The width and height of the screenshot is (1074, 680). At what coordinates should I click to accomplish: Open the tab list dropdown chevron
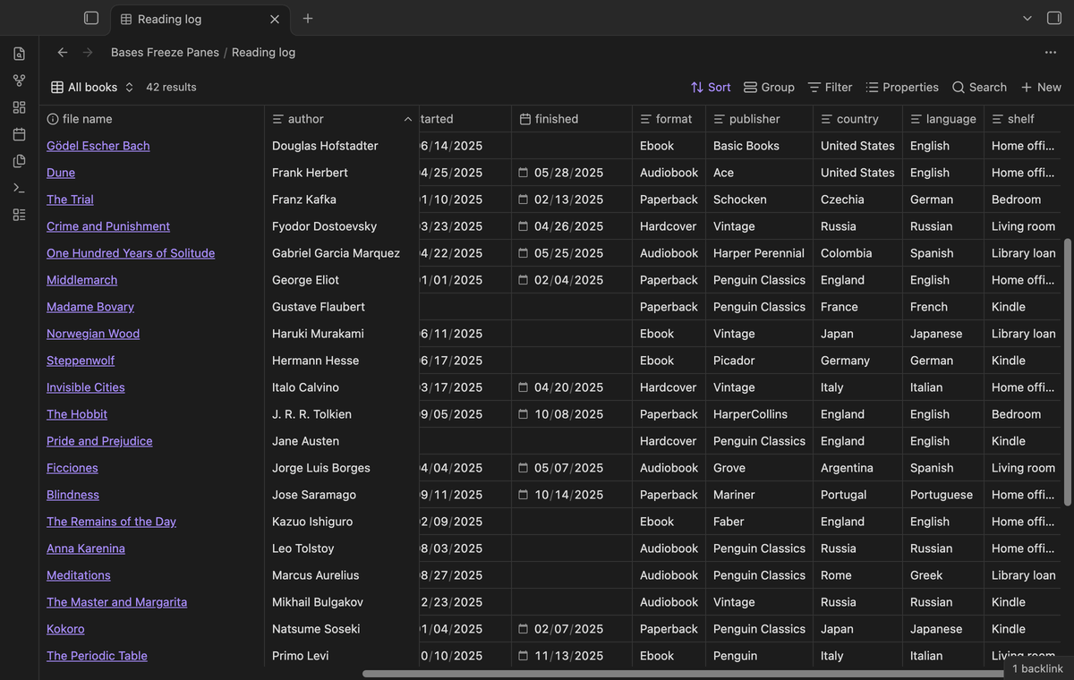[1027, 18]
